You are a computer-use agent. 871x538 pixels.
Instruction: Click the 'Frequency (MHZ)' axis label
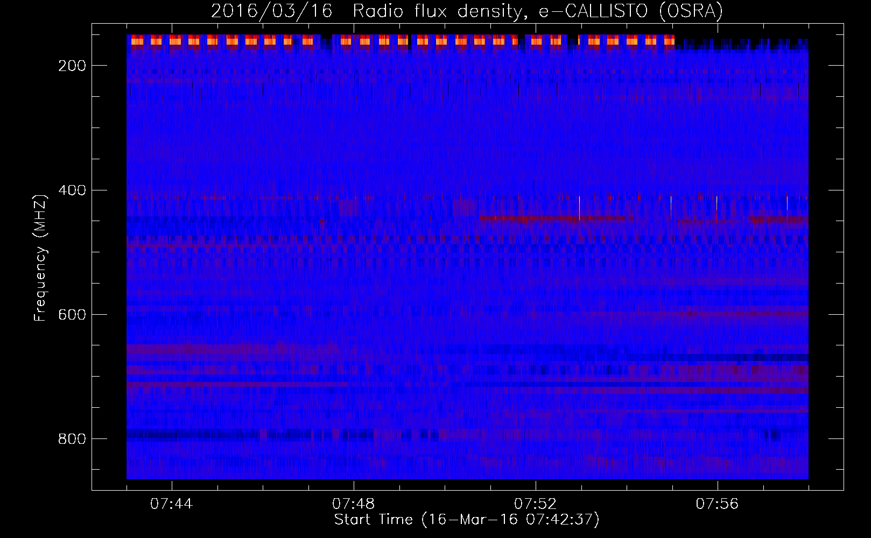click(40, 258)
